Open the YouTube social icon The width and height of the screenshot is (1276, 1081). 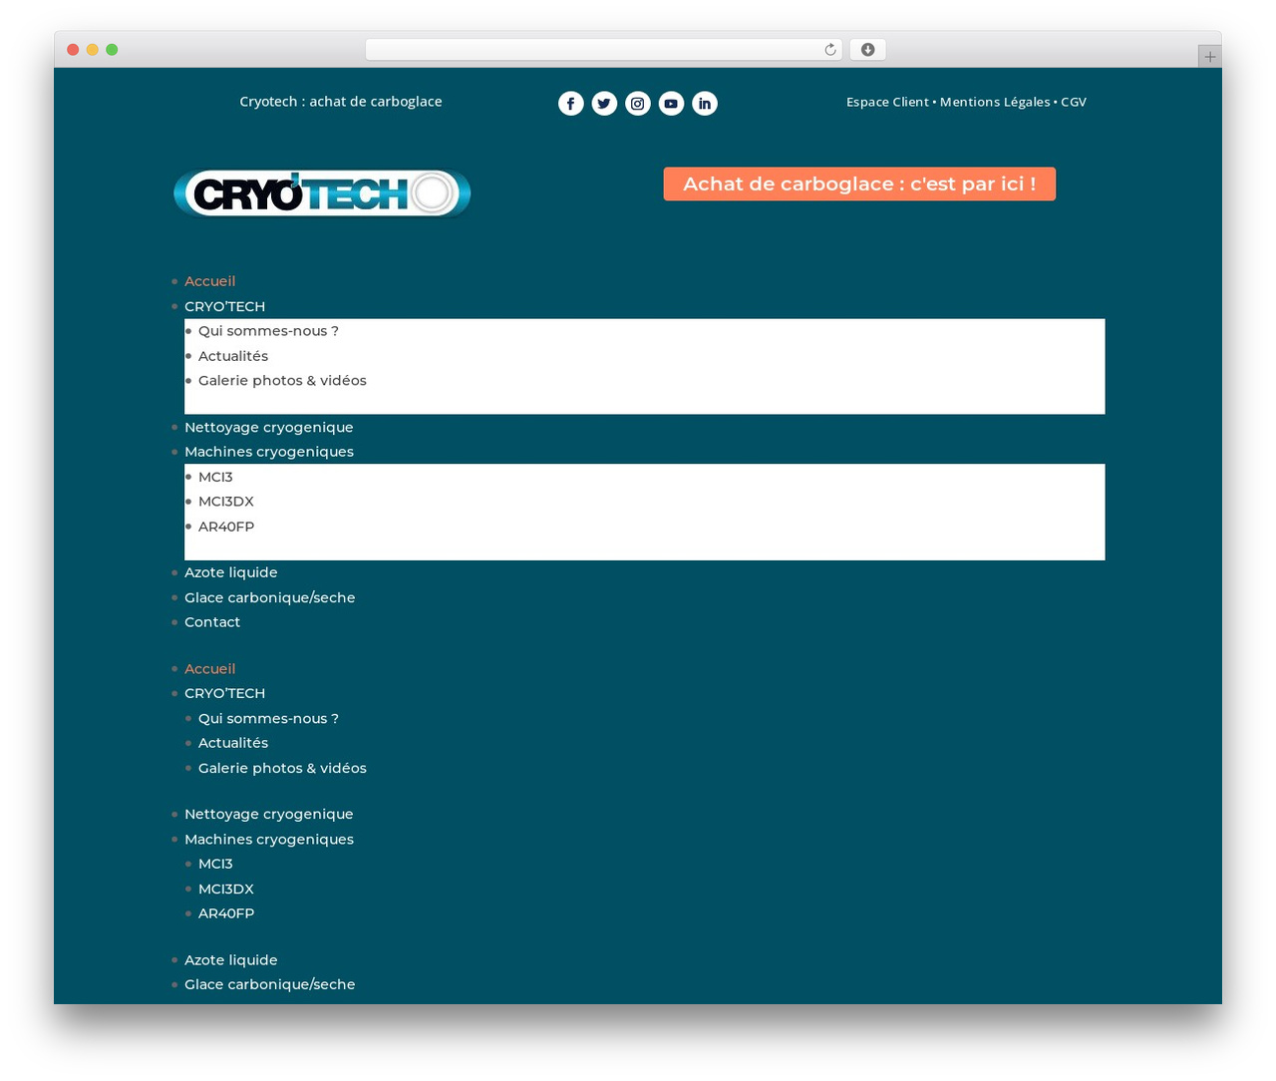[672, 104]
